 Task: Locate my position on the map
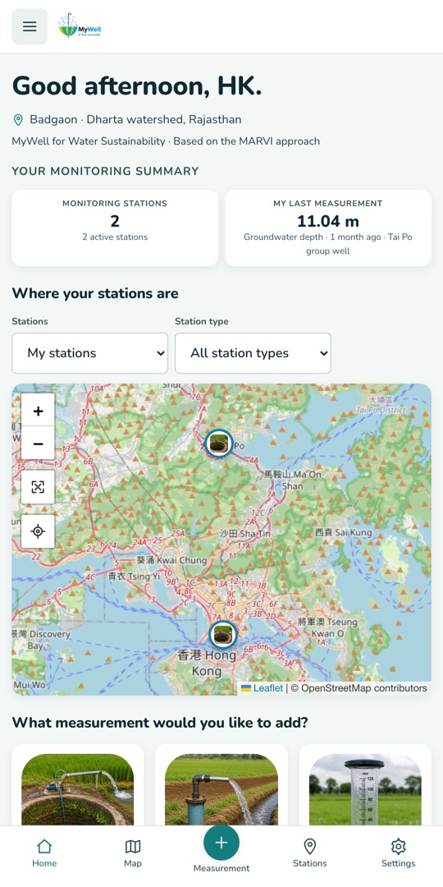click(38, 531)
